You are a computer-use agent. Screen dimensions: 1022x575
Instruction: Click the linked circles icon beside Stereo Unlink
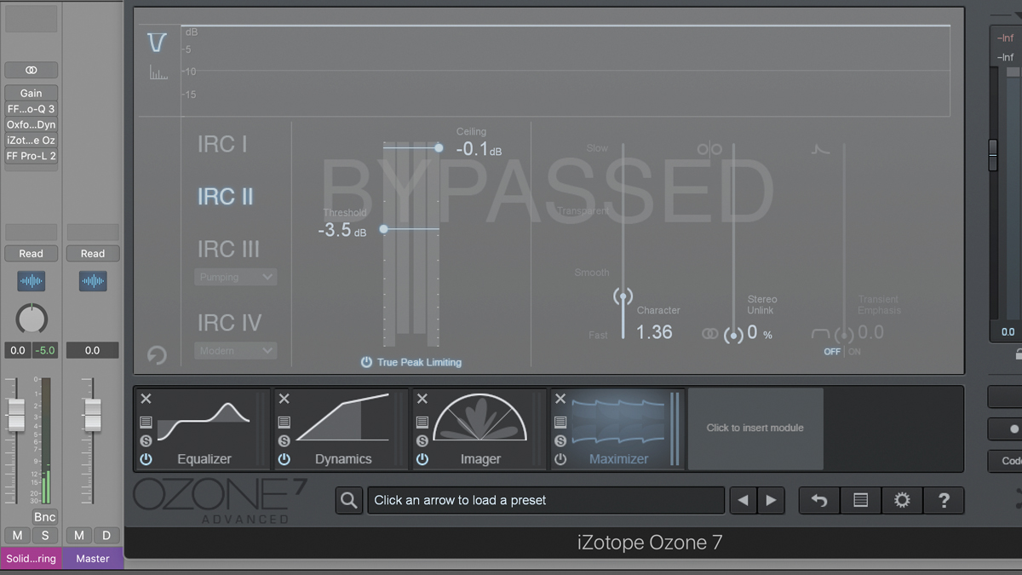709,334
